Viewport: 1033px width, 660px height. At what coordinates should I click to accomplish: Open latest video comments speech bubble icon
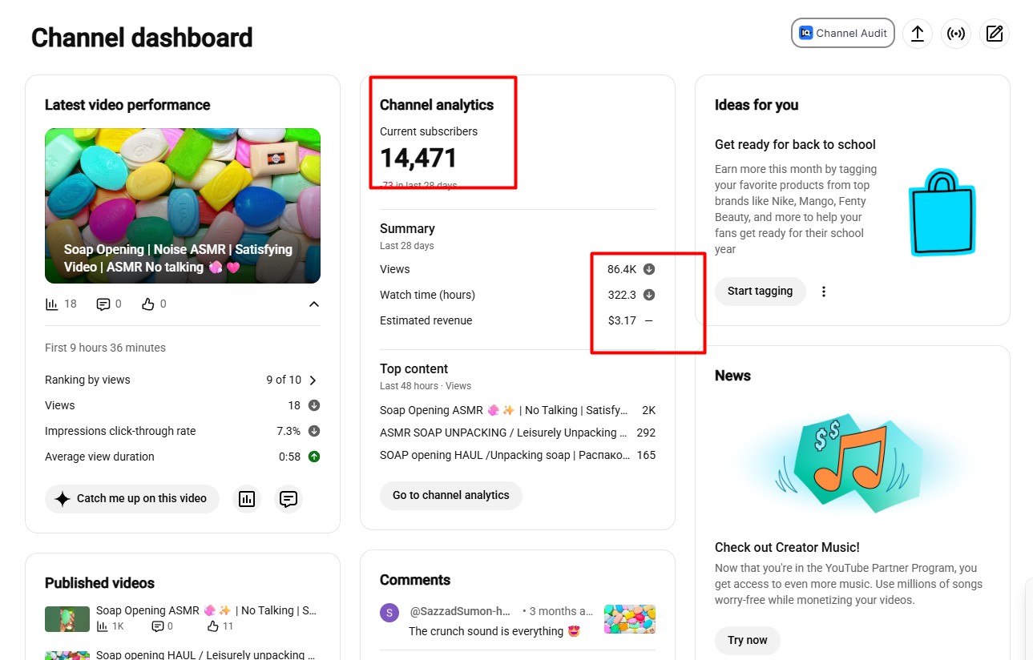point(289,498)
